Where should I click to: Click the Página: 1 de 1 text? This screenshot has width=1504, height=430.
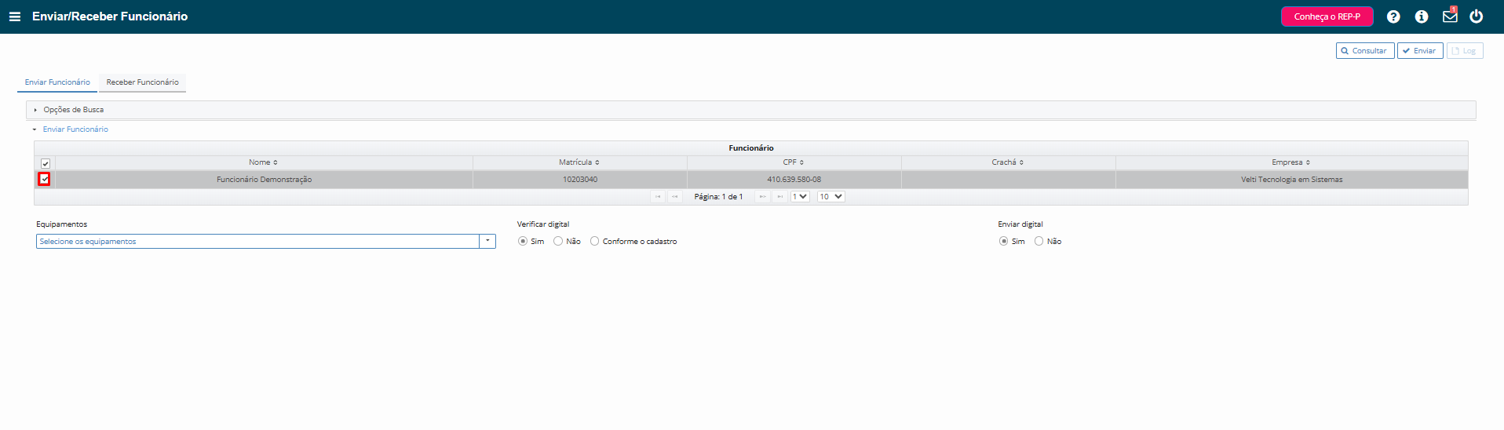(x=718, y=197)
